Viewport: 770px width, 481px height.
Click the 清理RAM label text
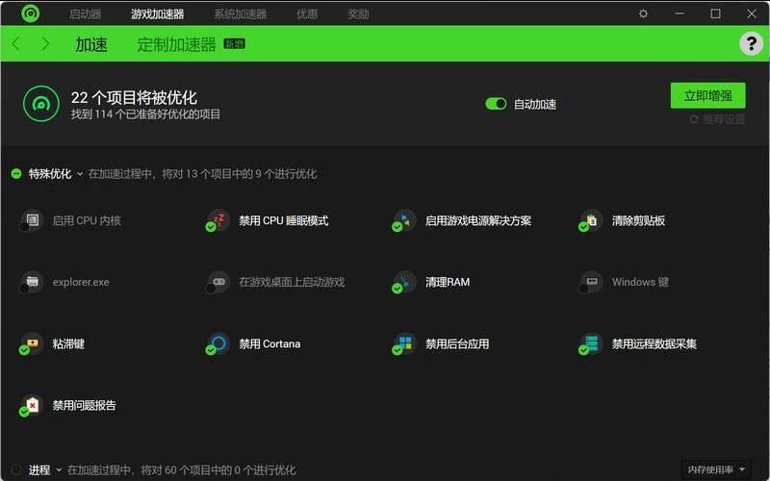448,282
